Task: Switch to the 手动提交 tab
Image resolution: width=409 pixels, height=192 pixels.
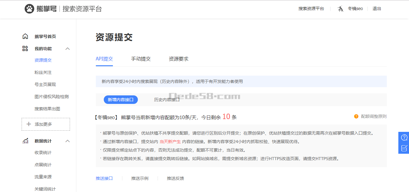Action: coord(141,59)
